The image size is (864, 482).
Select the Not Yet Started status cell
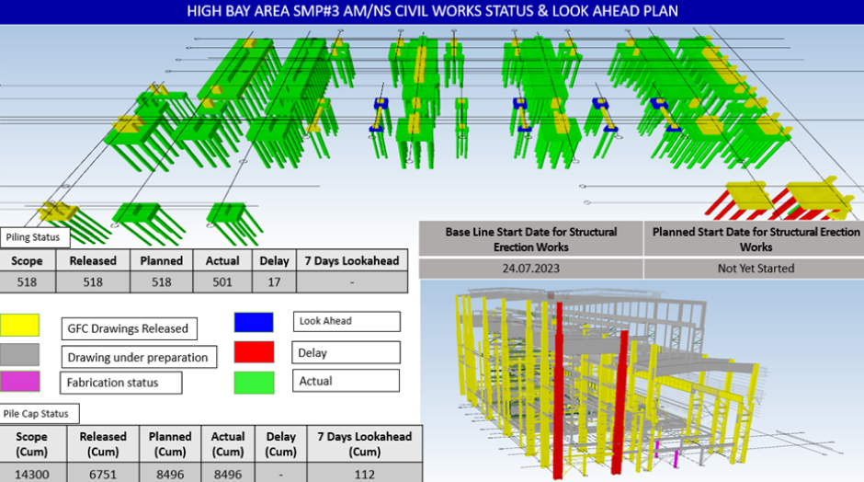coord(754,269)
